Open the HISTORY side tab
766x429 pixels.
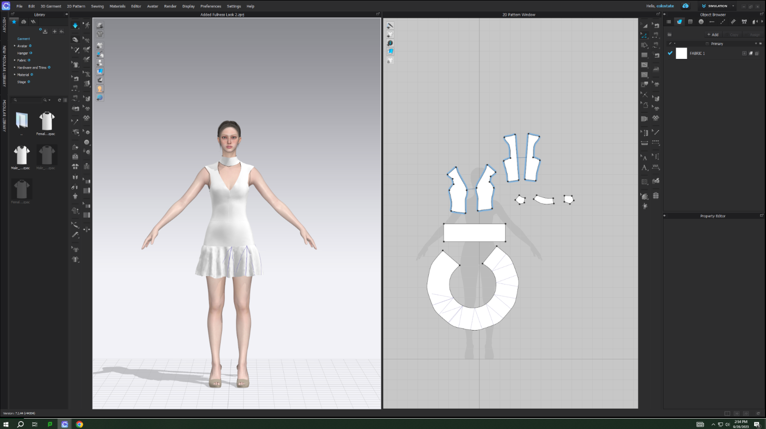pyautogui.click(x=4, y=25)
